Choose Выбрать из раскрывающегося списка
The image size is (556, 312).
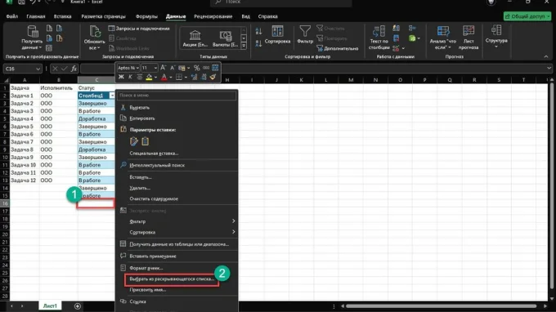(172, 279)
